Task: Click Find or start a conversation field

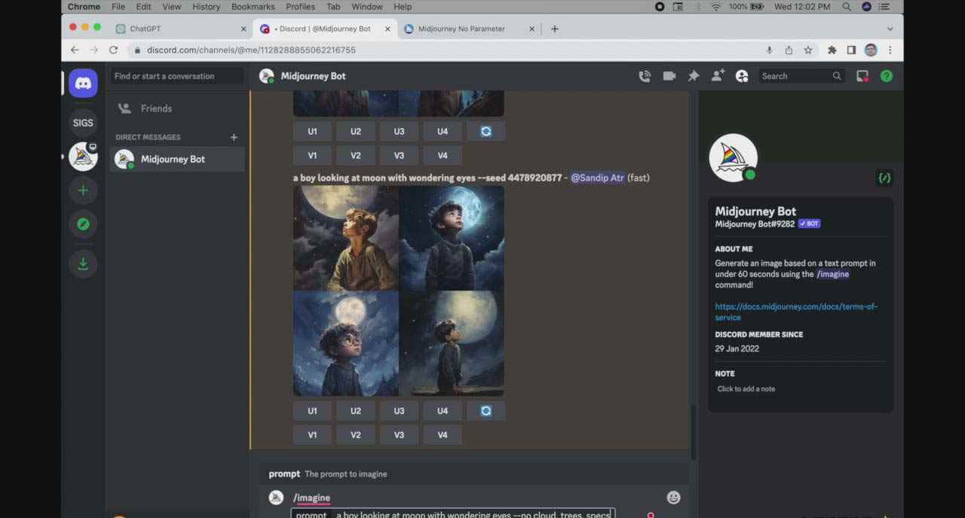Action: (x=177, y=76)
